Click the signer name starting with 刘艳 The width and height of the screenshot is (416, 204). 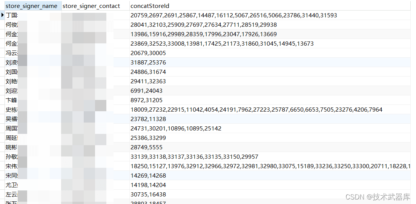[12, 81]
